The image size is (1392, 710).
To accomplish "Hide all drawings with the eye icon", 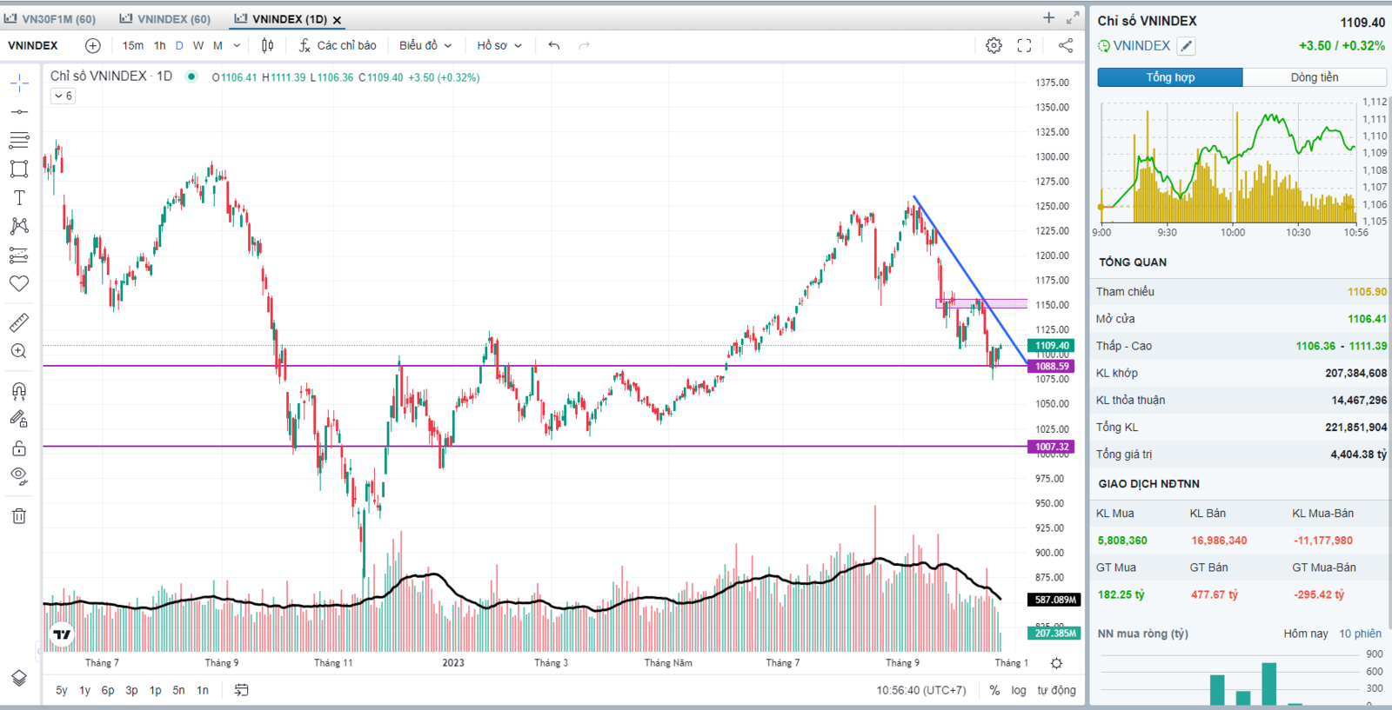I will [x=19, y=475].
